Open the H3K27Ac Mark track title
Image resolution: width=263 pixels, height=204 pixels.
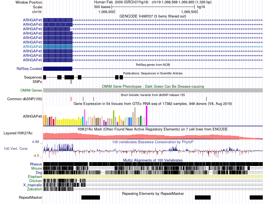[153, 129]
